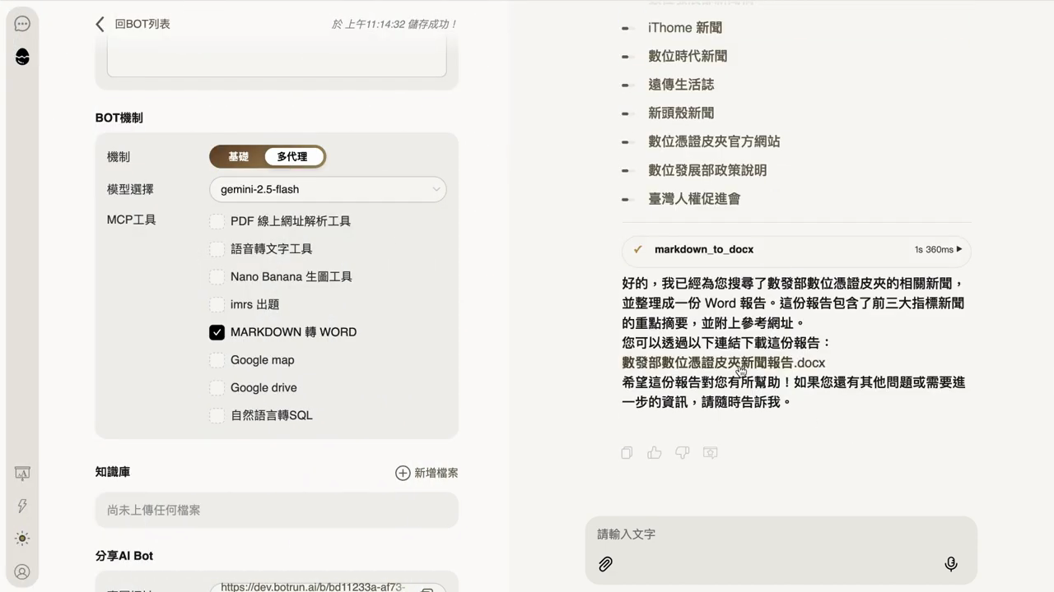This screenshot has height=592, width=1054.
Task: Click the thumbs up icon
Action: click(655, 452)
